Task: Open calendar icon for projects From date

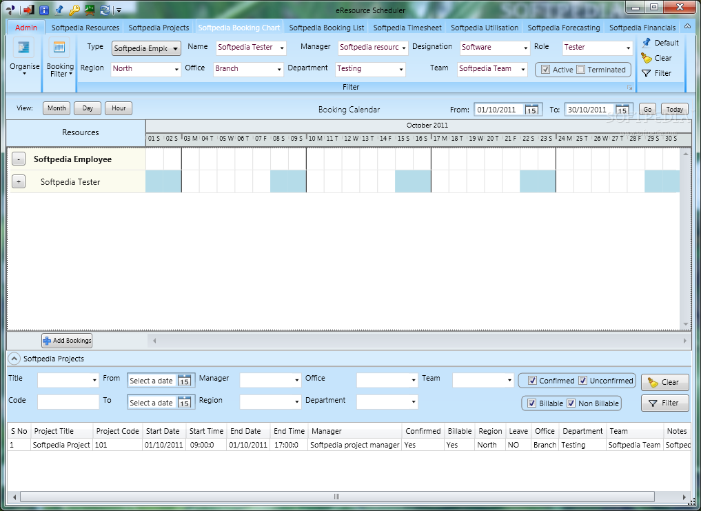Action: click(x=184, y=381)
